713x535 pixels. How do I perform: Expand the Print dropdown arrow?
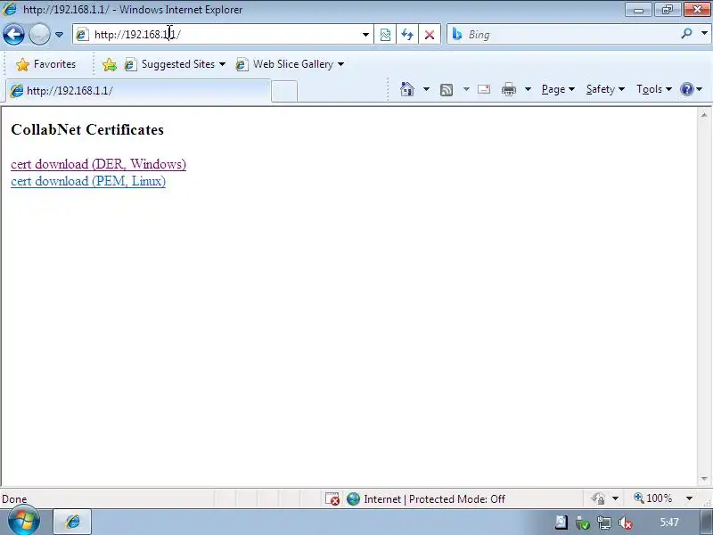click(x=528, y=89)
